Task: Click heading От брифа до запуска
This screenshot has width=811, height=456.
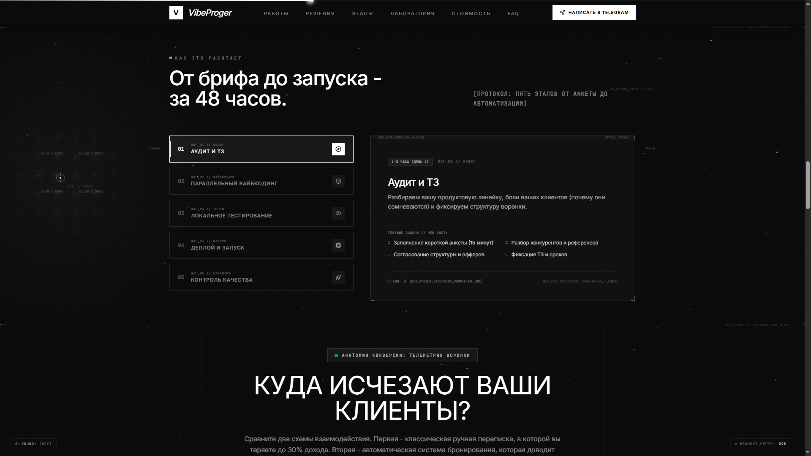Action: click(x=275, y=89)
